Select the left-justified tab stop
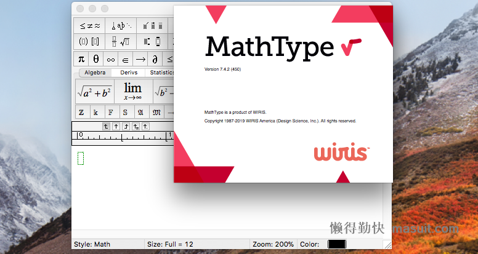This screenshot has height=254, width=478. 106,126
